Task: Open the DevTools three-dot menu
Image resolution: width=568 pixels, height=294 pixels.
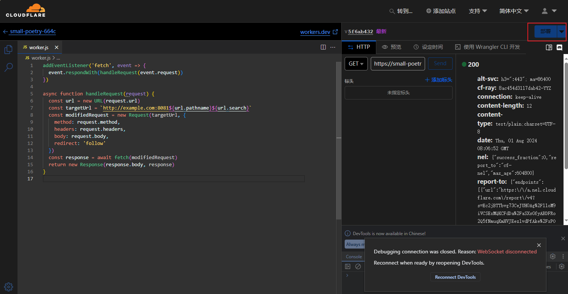Action: pos(563,256)
